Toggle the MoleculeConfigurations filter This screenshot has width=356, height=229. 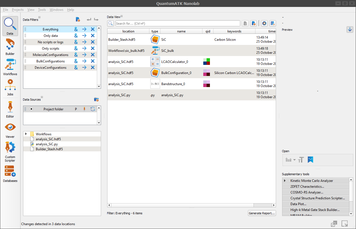pyautogui.click(x=51, y=55)
